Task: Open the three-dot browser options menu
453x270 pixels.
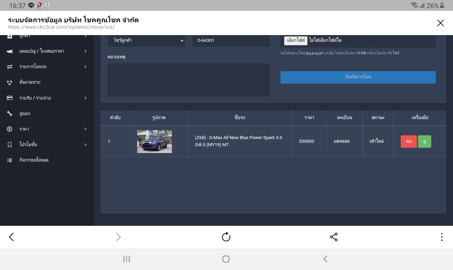Action: (x=442, y=237)
